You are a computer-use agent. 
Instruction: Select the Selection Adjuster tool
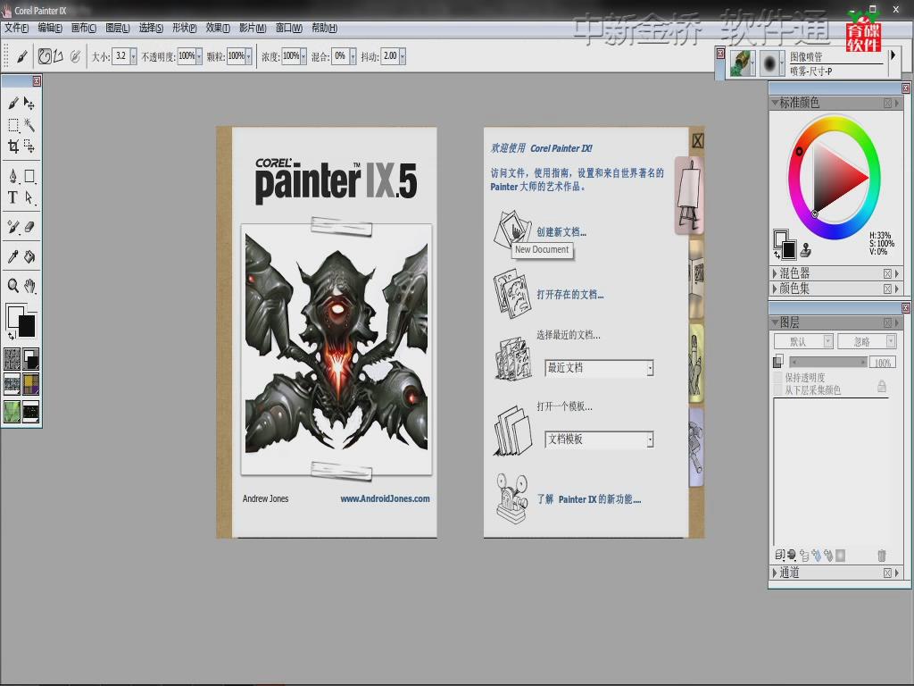[x=29, y=146]
